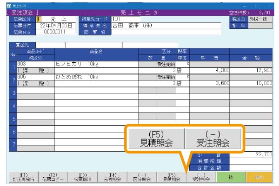Screen dimensions: 279x186
Task: Click the 税区分 field showing 外税一括
Action: 261,19
